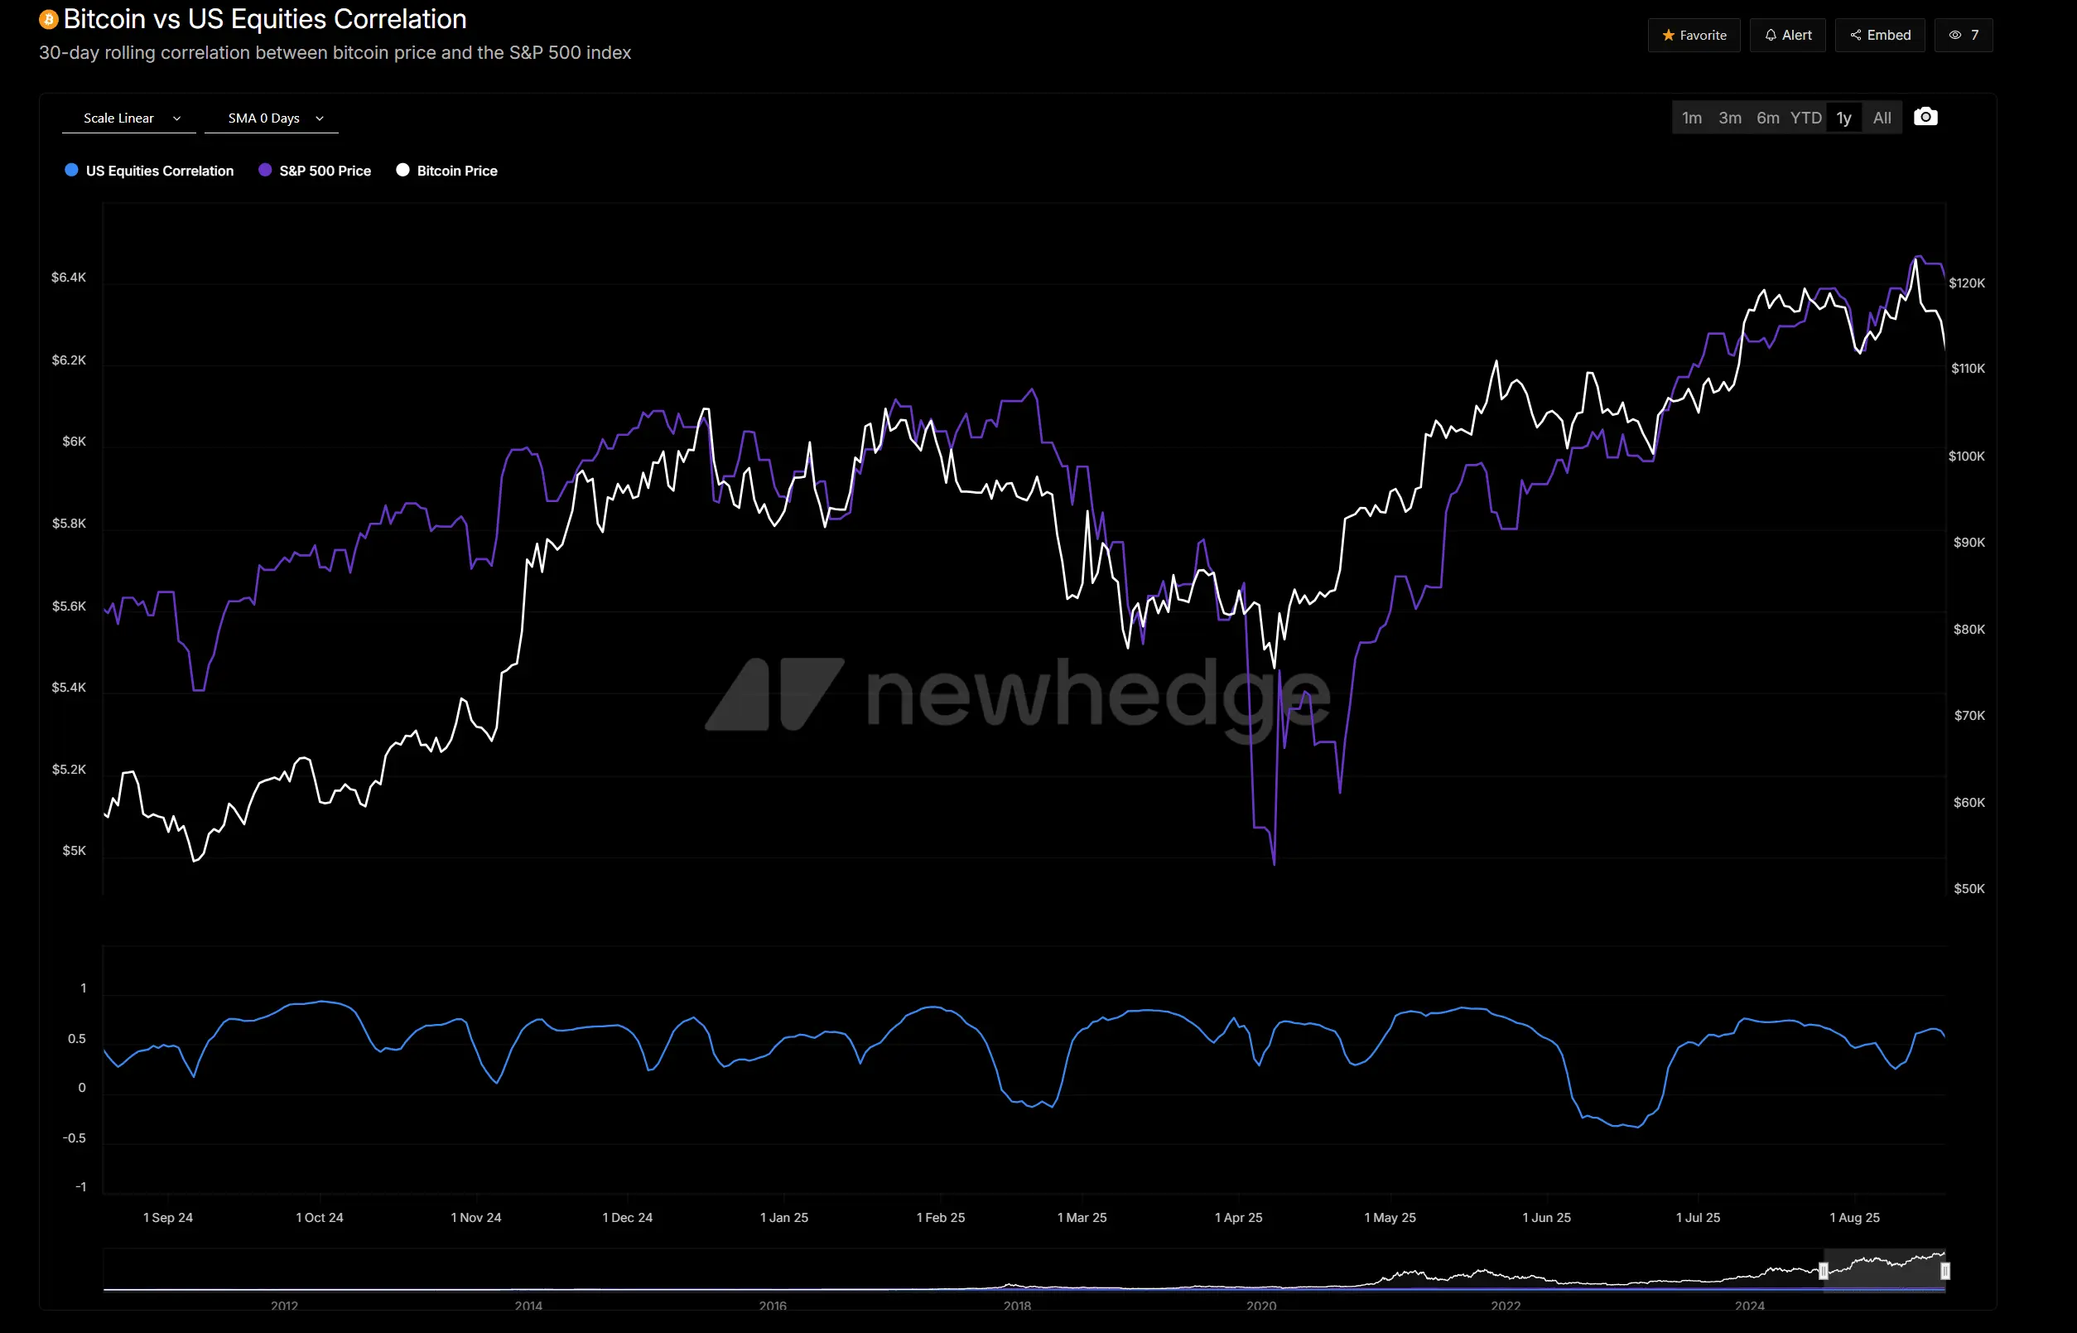Click the right navigator range handle

point(1944,1271)
